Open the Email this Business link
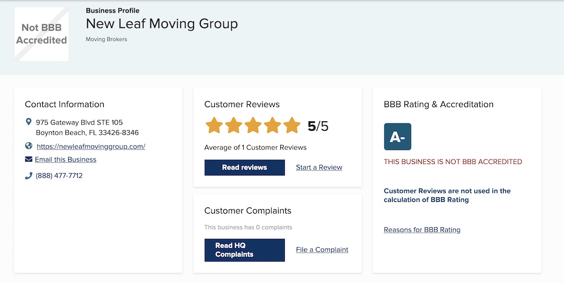Screen dimensions: 564x283 65,160
